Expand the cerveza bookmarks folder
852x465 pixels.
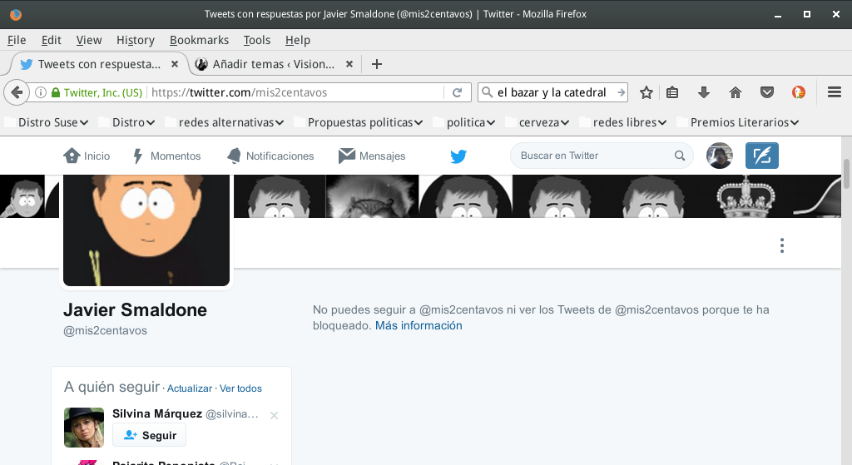pos(537,122)
